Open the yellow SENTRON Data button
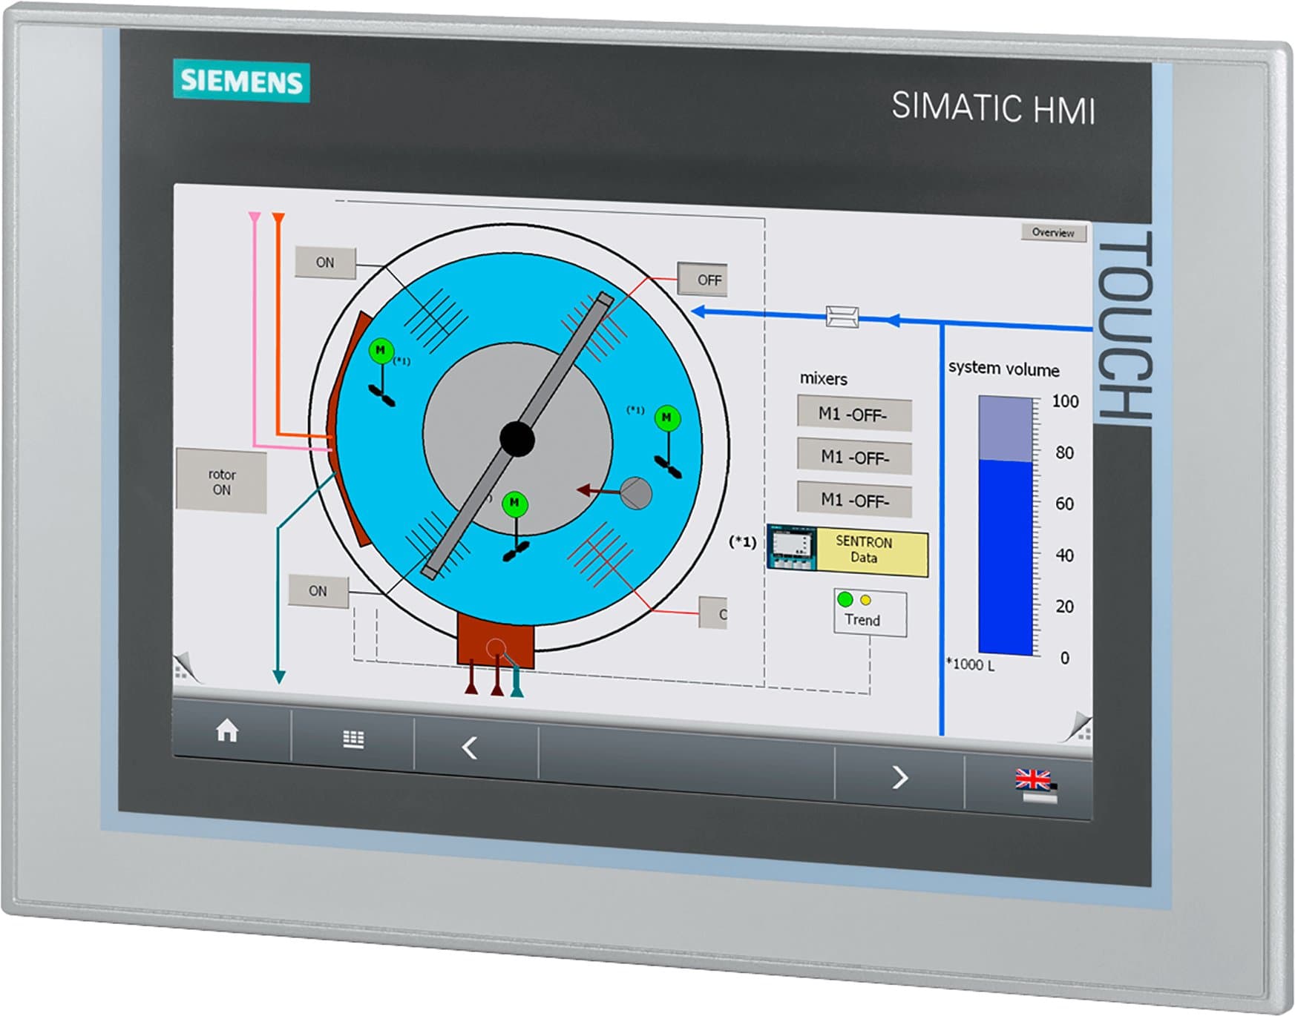 (x=872, y=552)
